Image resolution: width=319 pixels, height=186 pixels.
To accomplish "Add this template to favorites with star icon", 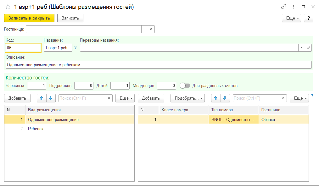I will 8,7.
